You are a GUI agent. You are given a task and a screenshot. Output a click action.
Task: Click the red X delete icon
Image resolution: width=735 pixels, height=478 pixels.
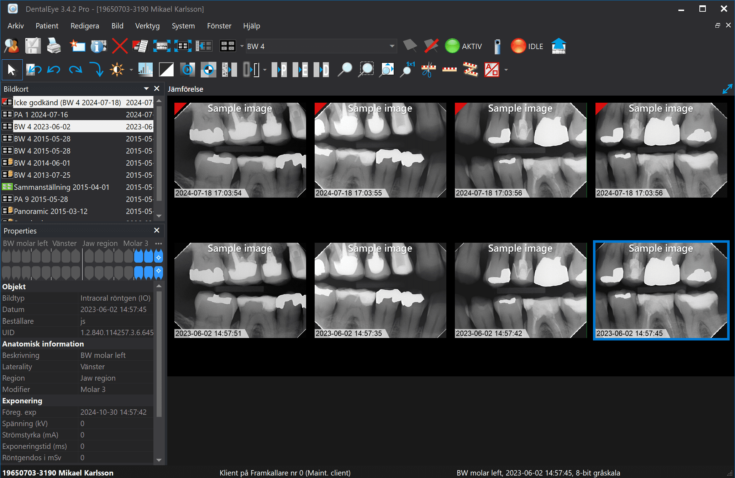pyautogui.click(x=120, y=46)
